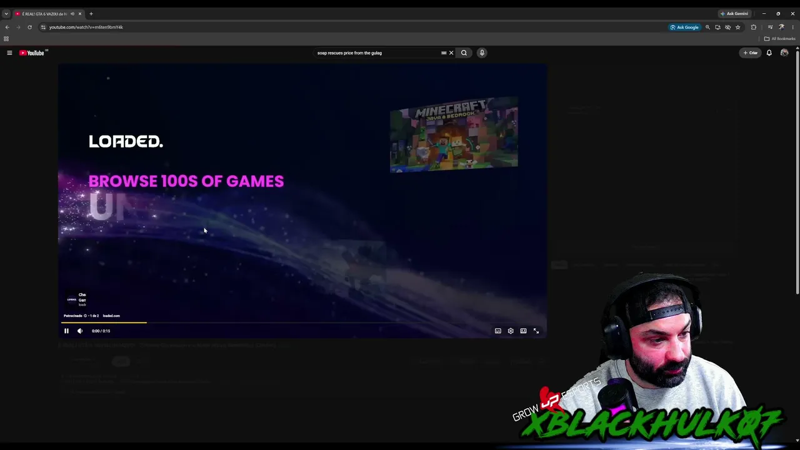
Task: Open Chrome tab search dropdown
Action: click(6, 14)
